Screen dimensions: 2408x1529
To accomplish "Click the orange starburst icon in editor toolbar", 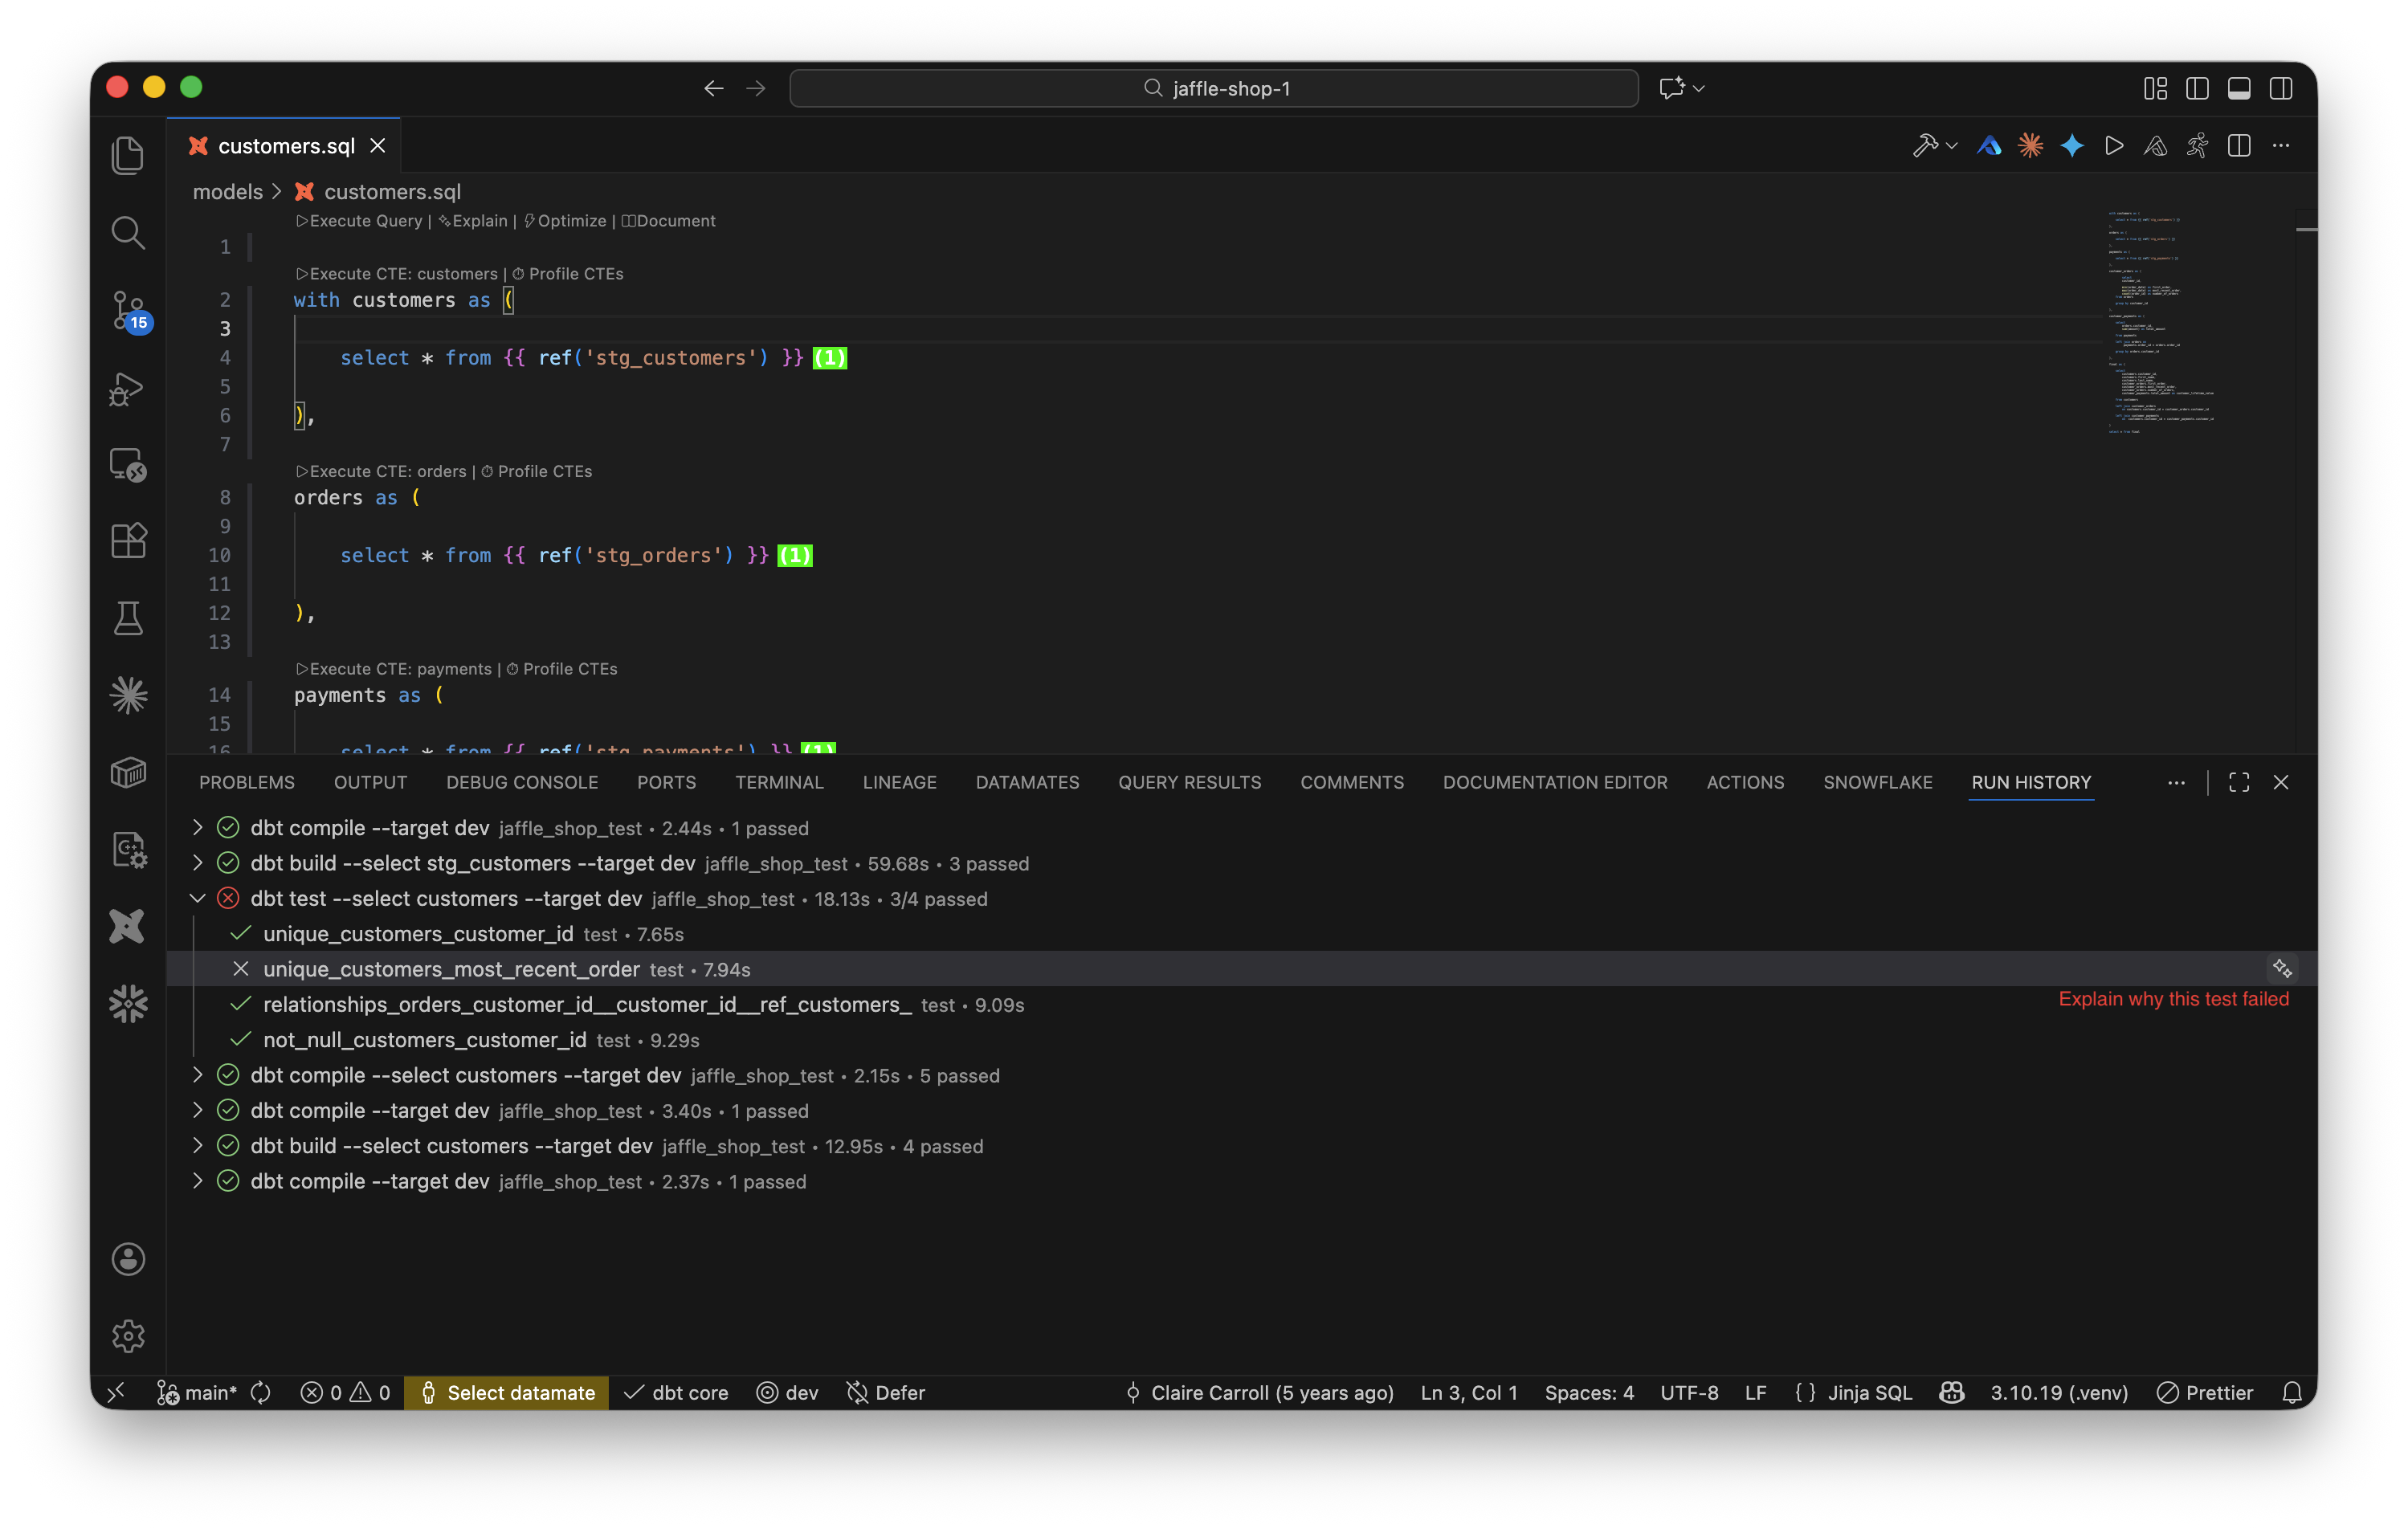I will point(2030,146).
